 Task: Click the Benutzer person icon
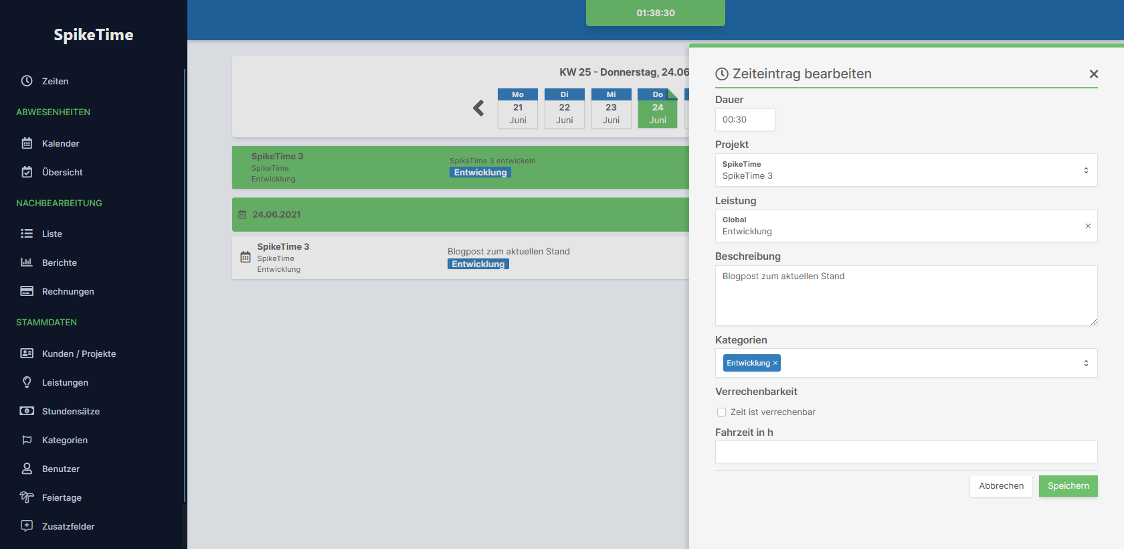27,469
